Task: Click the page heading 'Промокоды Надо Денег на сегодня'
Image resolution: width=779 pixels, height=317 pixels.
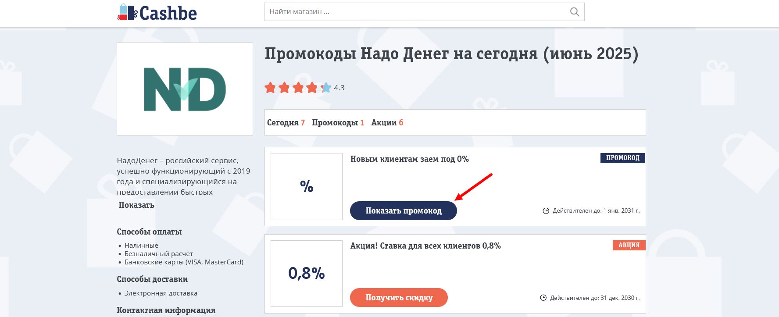Action: click(x=451, y=54)
